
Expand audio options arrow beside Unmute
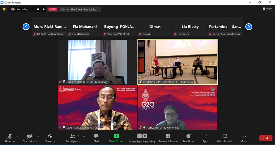point(17,136)
